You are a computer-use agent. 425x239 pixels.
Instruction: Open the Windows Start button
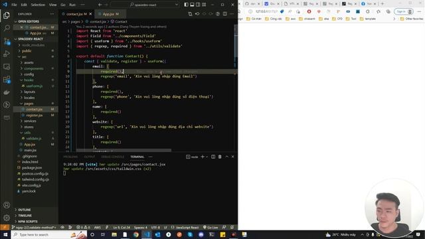[5, 234]
